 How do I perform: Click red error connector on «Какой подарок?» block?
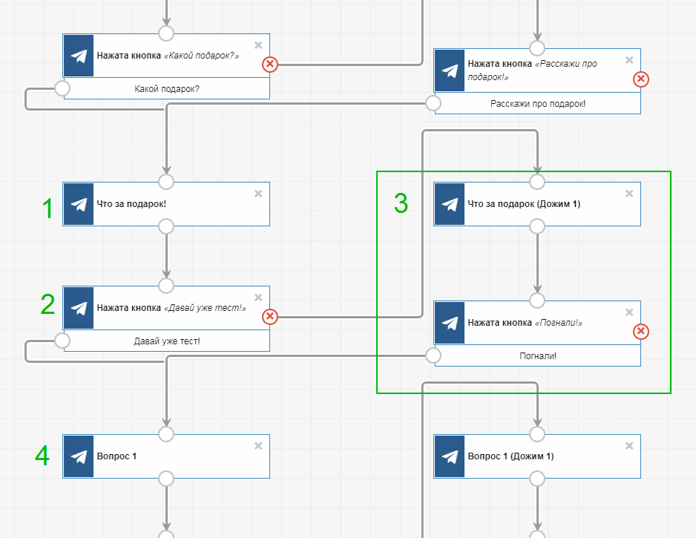pyautogui.click(x=270, y=65)
